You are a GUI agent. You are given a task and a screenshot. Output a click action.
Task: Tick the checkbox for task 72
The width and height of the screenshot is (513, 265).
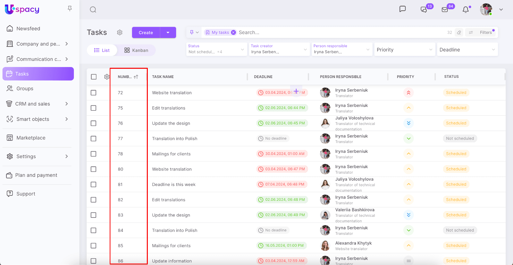pos(94,93)
